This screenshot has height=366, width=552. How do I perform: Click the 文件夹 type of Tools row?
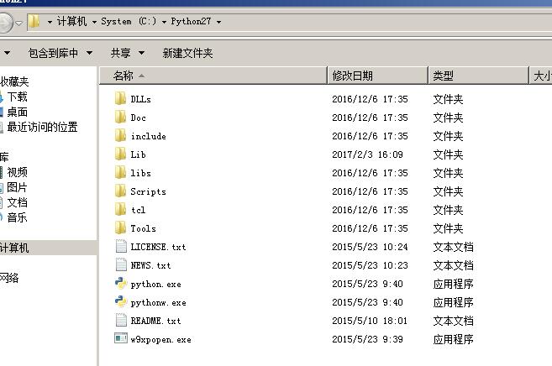[448, 228]
